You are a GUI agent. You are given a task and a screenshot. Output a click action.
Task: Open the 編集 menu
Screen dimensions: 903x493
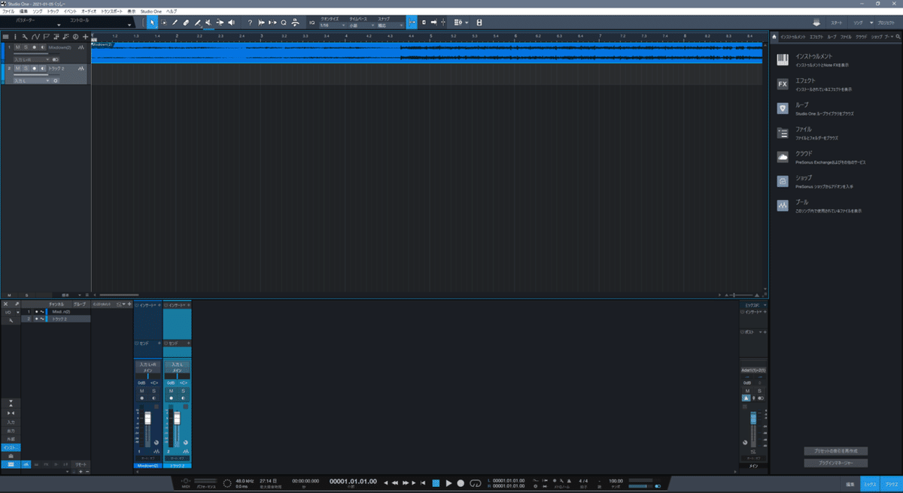tap(23, 12)
